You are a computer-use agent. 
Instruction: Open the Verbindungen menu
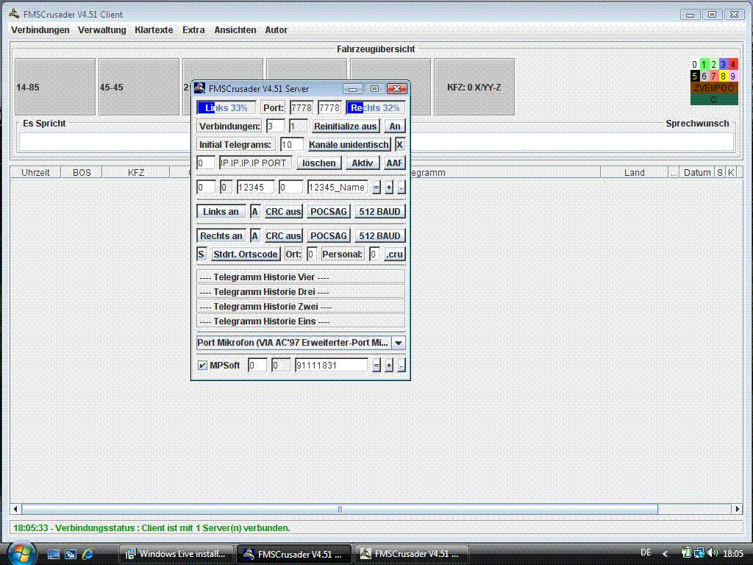tap(40, 29)
